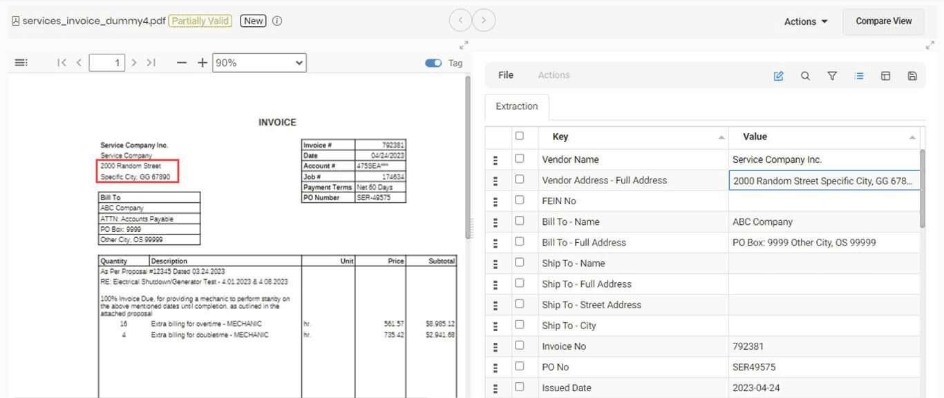Go to previous PDF page

79,63
